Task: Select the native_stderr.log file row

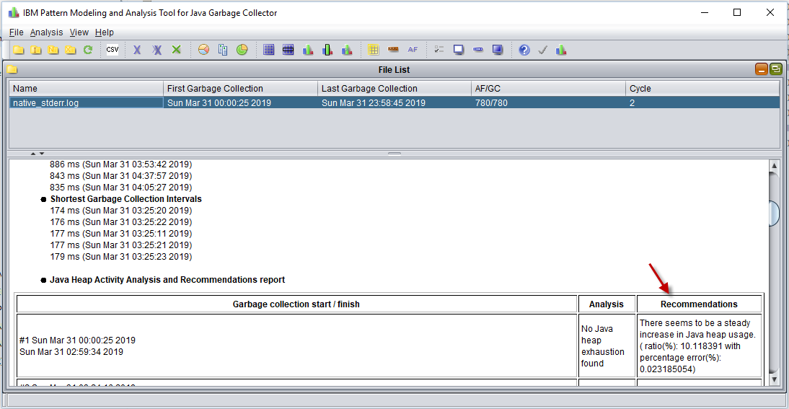Action: (394, 102)
